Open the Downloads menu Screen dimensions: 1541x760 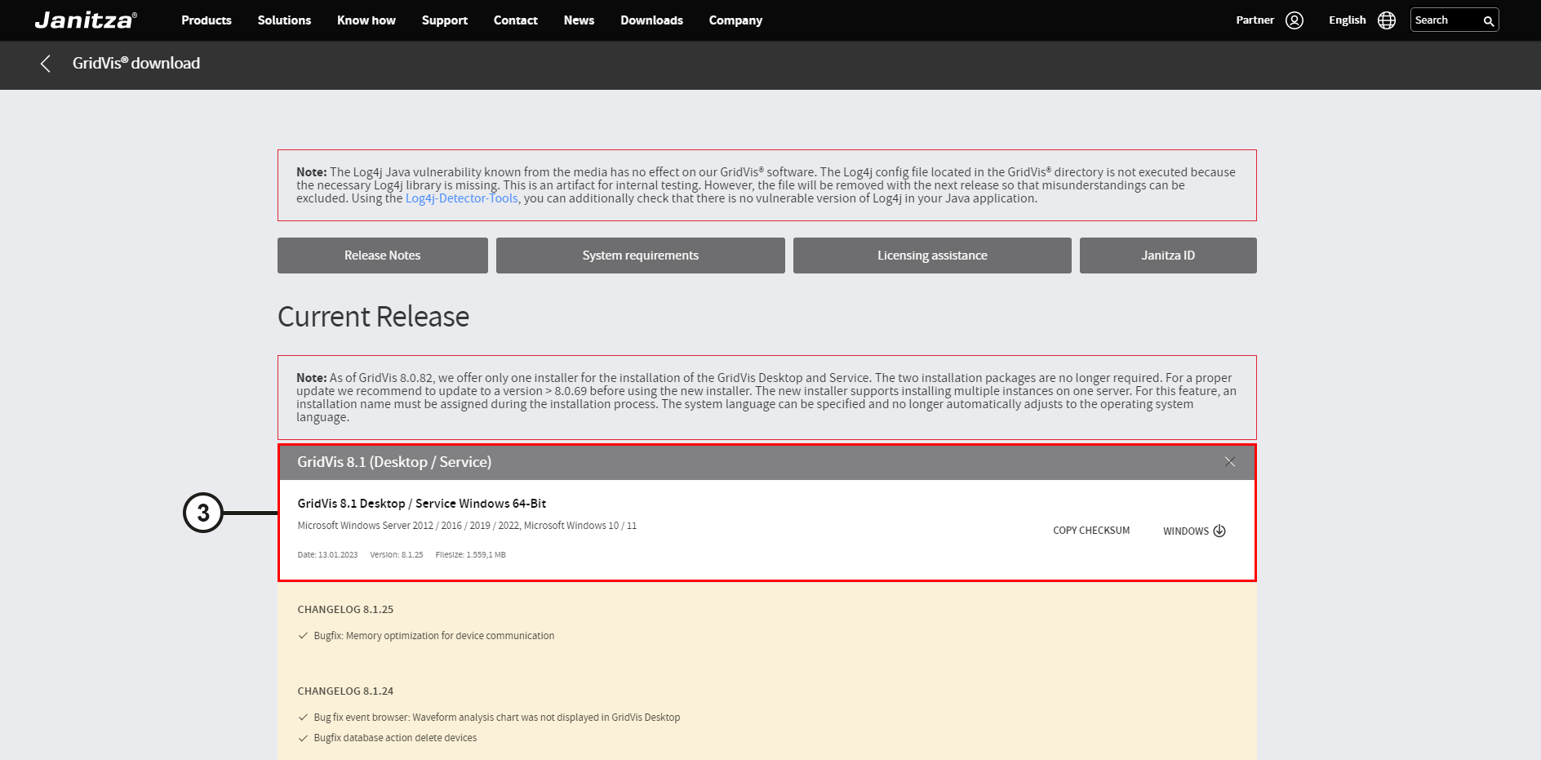coord(651,20)
